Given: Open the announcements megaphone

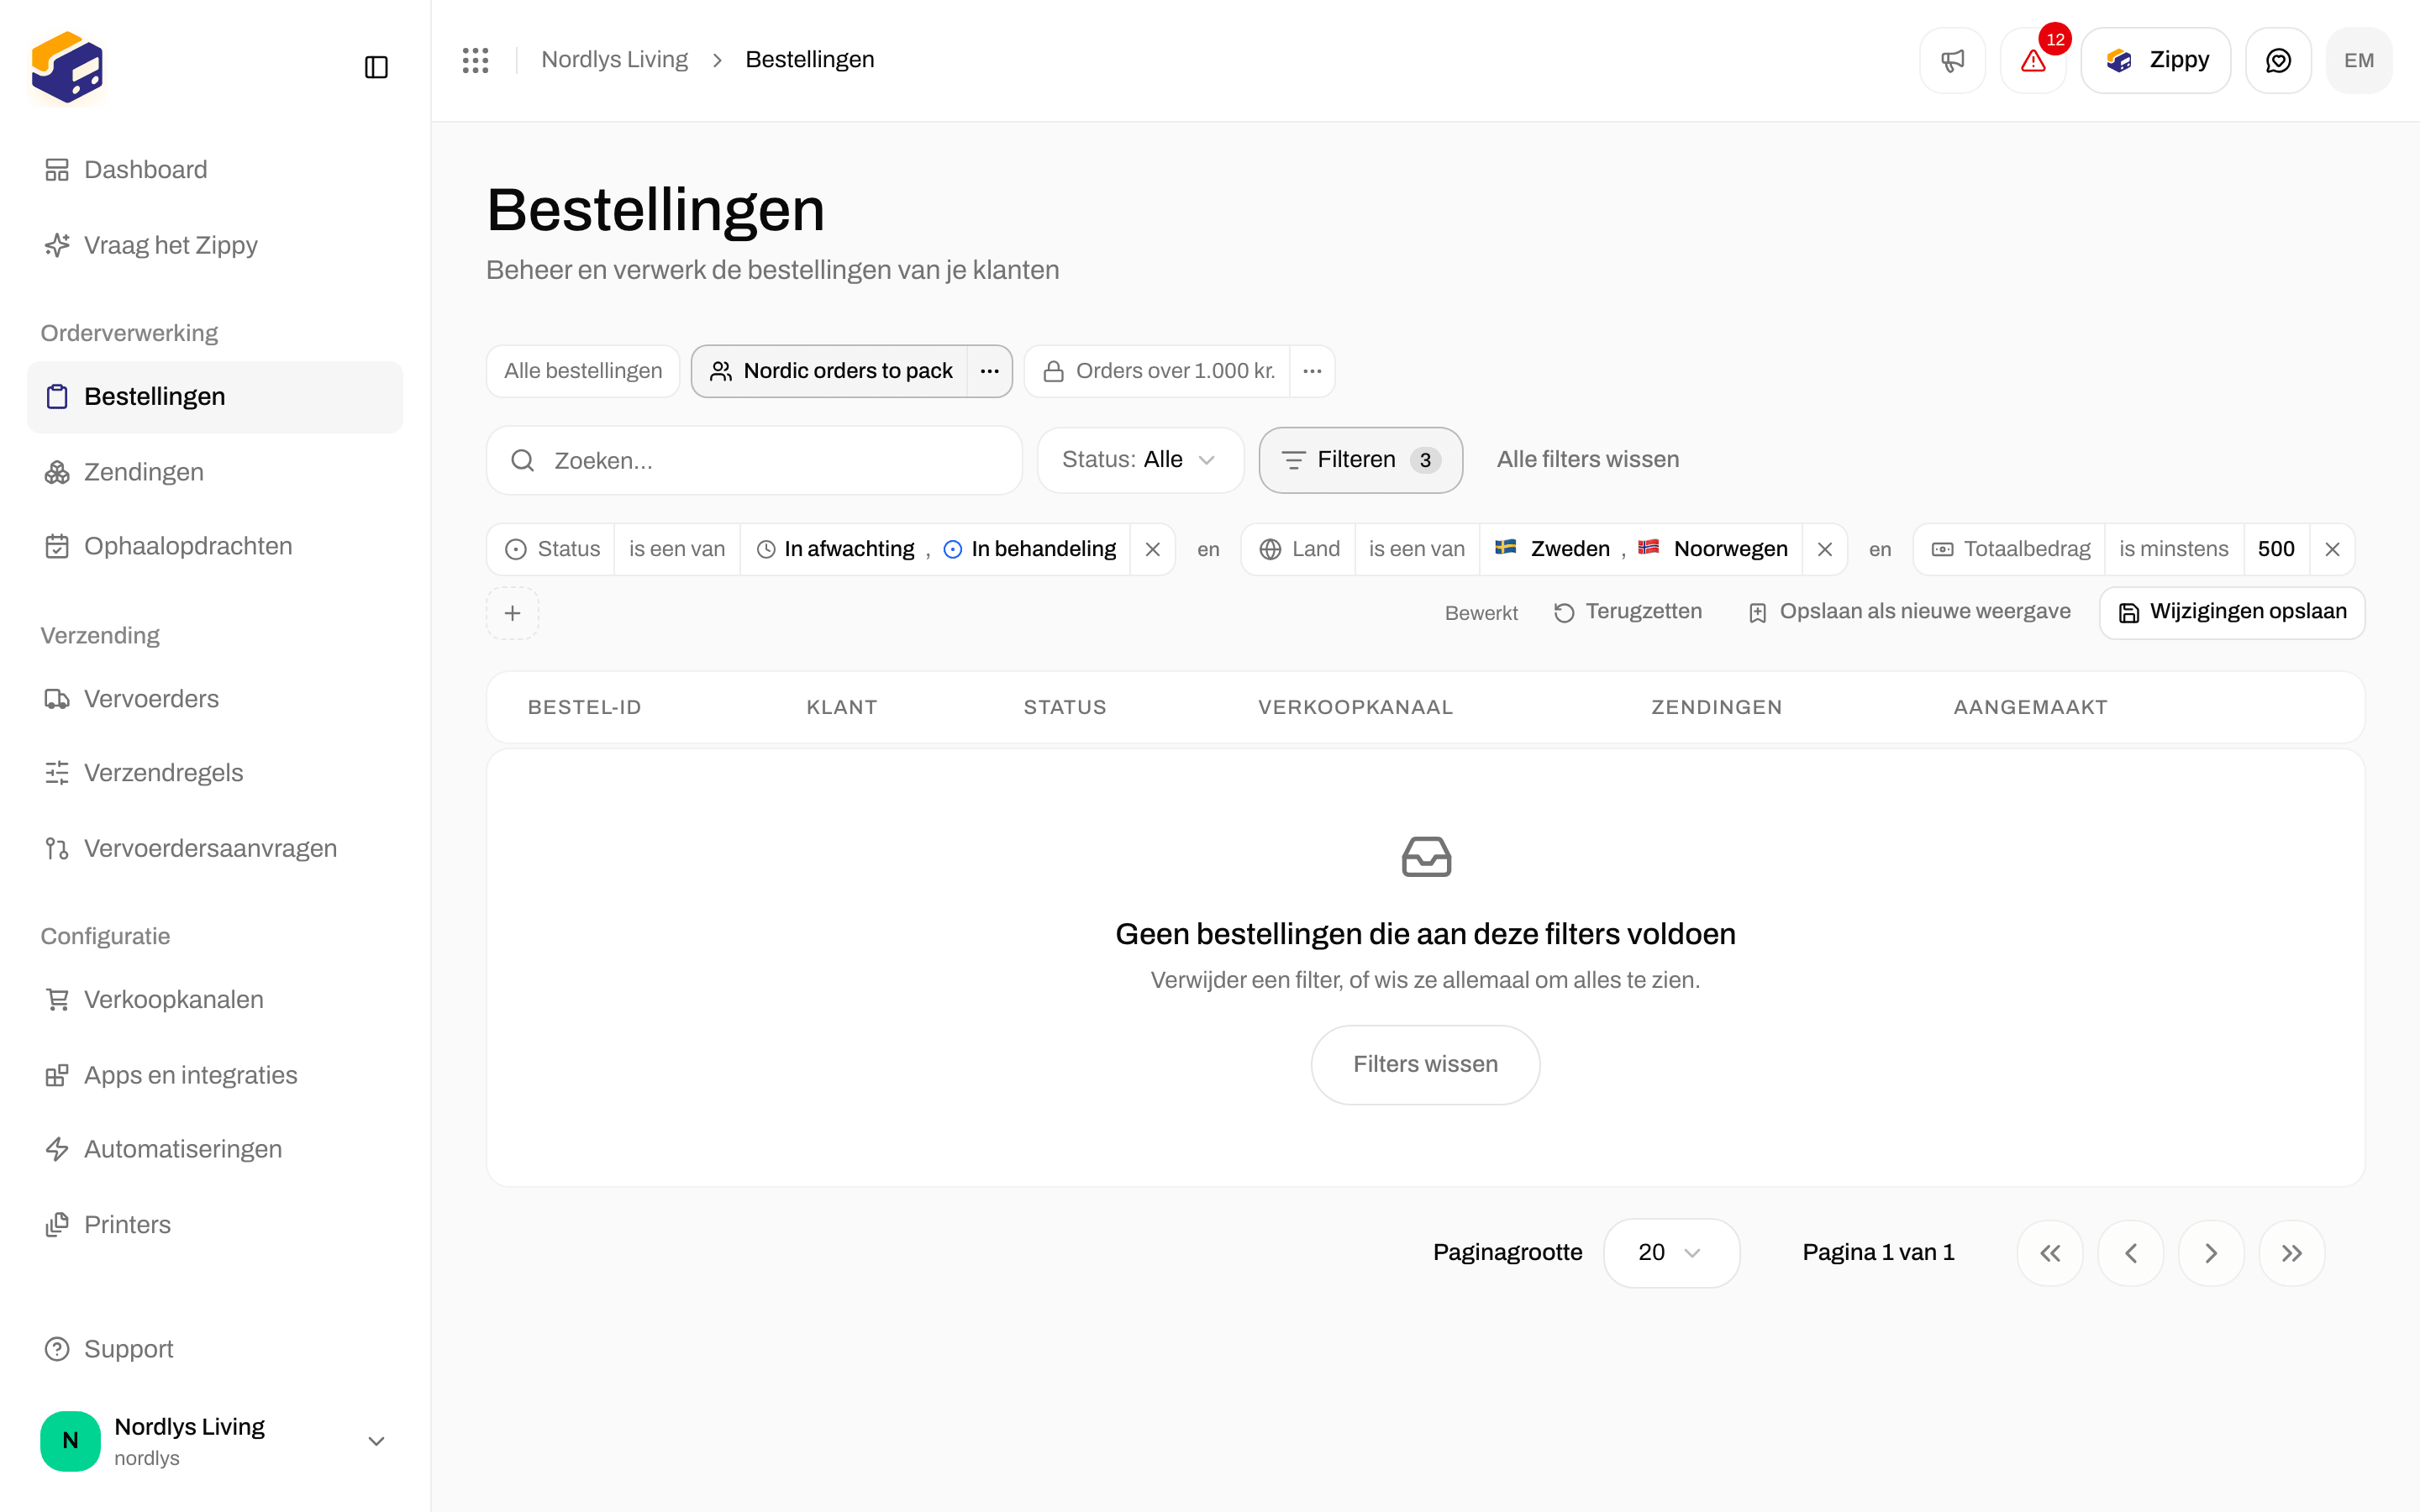Looking at the screenshot, I should (1952, 60).
